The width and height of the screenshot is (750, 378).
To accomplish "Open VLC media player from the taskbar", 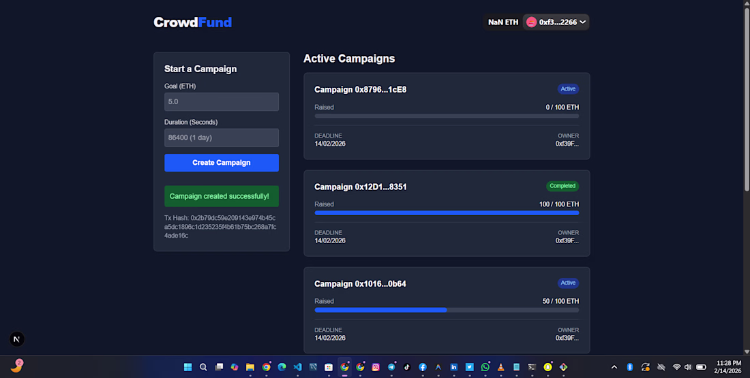I will coord(501,367).
